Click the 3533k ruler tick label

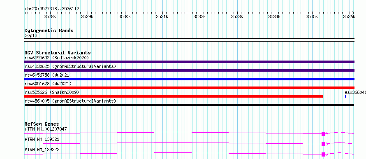pyautogui.click(x=237, y=16)
